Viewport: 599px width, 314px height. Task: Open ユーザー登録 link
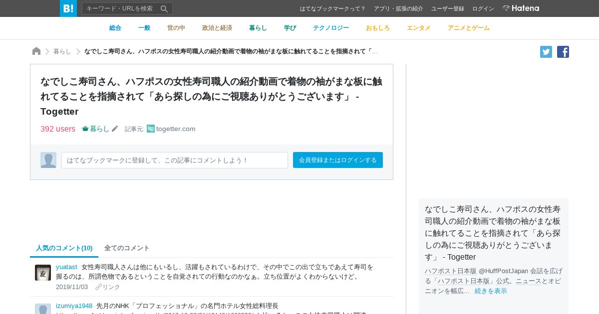pos(448,8)
